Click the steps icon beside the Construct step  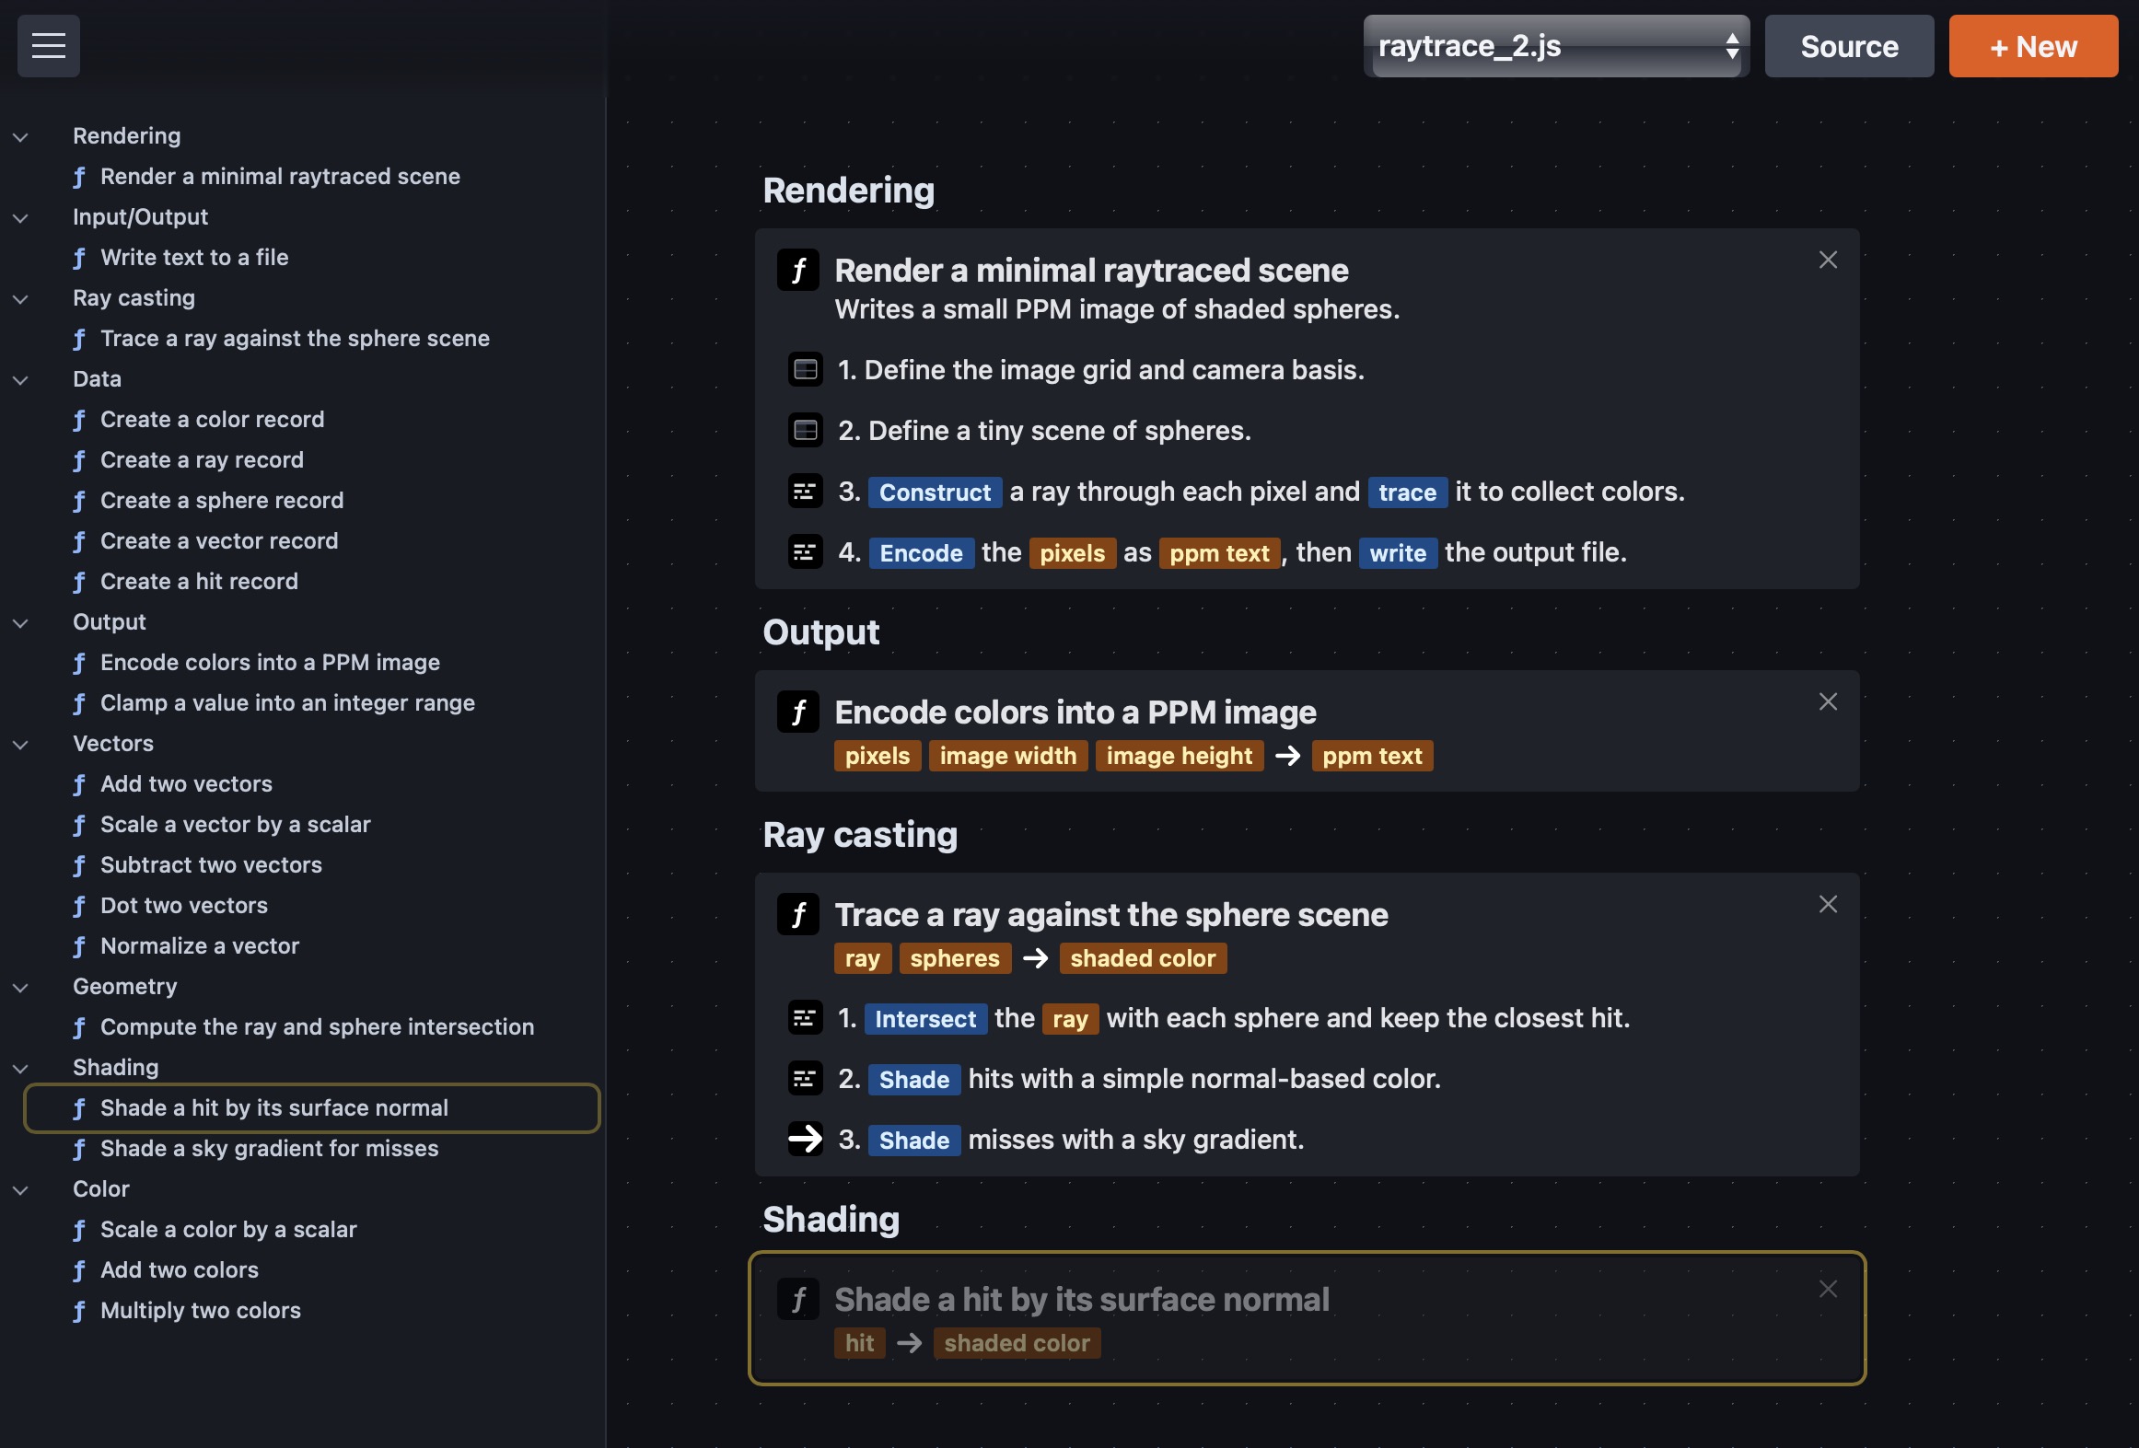coord(806,491)
